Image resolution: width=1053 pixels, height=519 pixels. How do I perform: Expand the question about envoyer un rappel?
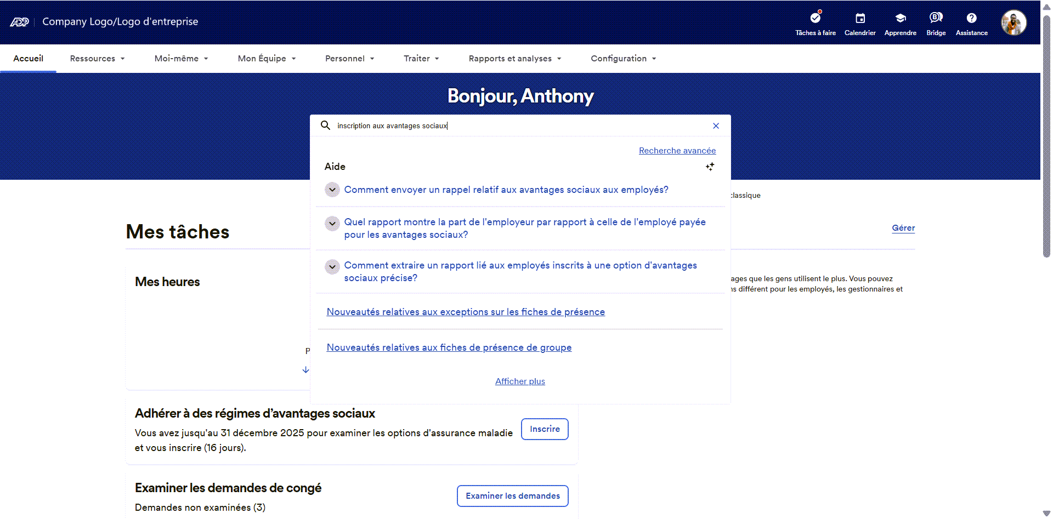332,190
